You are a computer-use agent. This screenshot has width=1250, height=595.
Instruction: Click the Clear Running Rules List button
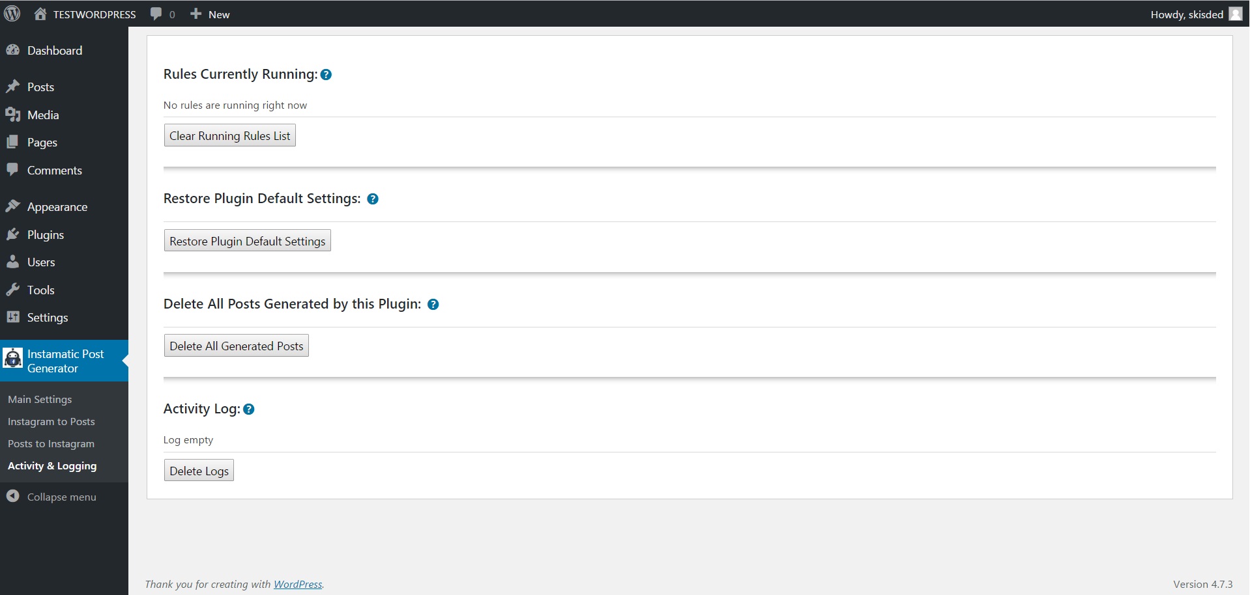(x=229, y=135)
